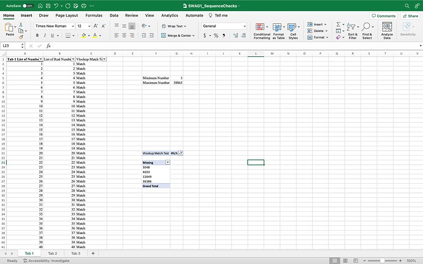Open the Find & Select menu

coord(367,31)
